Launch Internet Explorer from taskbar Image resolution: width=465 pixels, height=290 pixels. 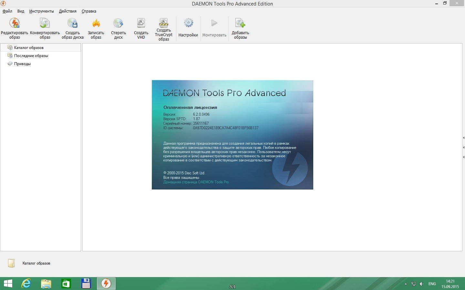(x=26, y=284)
